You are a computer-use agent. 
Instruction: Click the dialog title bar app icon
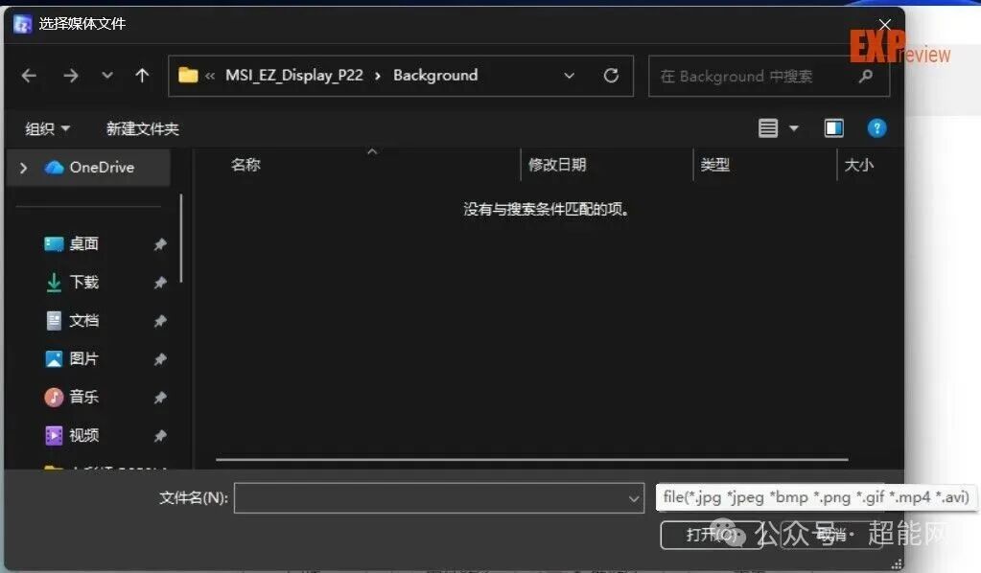pyautogui.click(x=22, y=24)
